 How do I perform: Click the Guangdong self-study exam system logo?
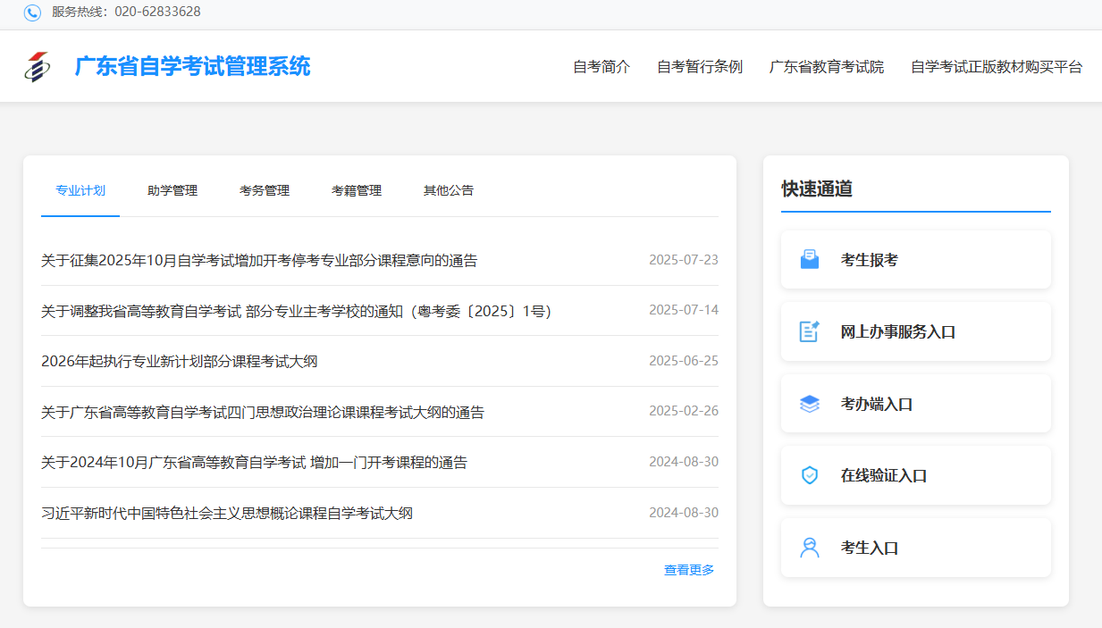(x=38, y=67)
